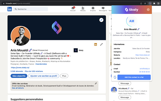Open the Coordonnées link
Image resolution: width=161 pixels, height=101 pixels.
41,64
